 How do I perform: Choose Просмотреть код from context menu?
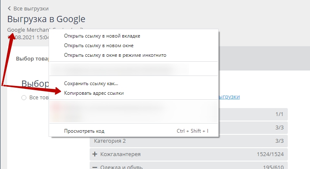(84, 131)
